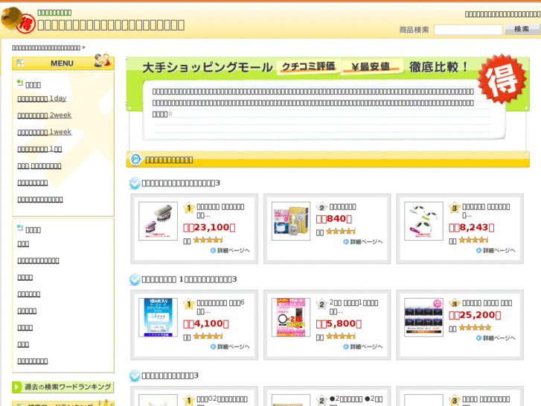Click the round 得 site logo in header

[18, 20]
